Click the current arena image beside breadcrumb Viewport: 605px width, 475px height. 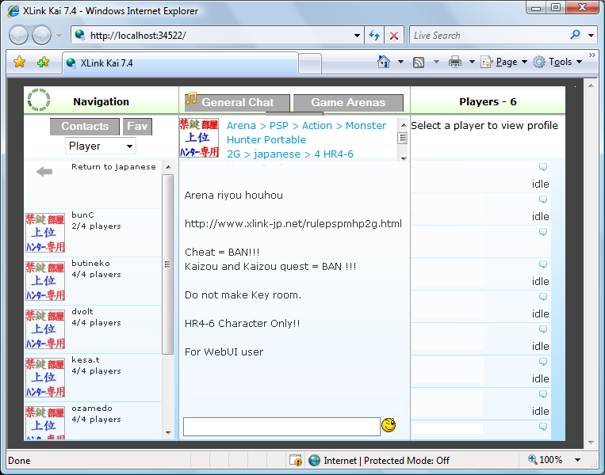pos(199,138)
